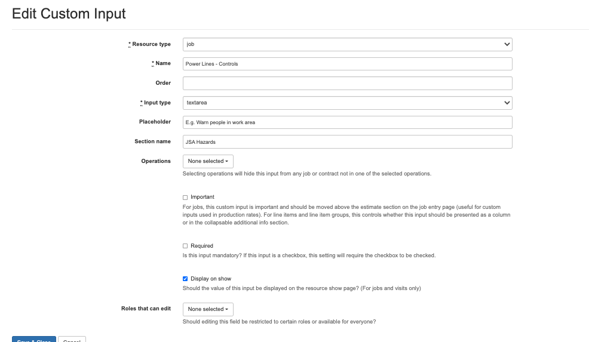Click the Section name field label
The width and height of the screenshot is (589, 342).
pos(152,141)
